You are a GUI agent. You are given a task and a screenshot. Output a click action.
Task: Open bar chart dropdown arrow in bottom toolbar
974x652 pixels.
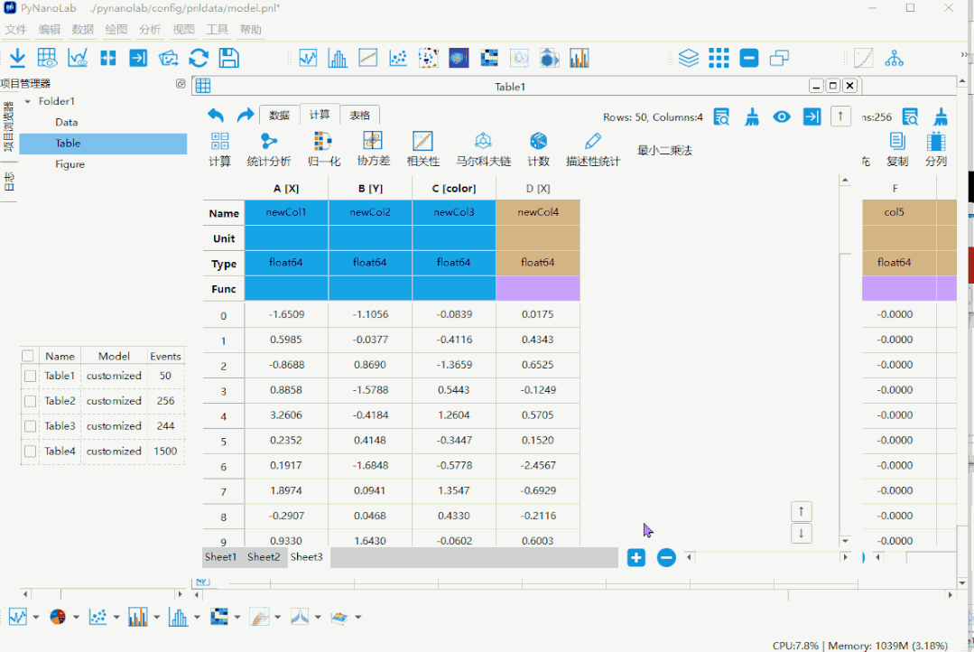(x=156, y=617)
